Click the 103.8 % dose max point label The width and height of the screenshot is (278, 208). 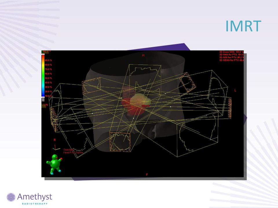coord(146,106)
